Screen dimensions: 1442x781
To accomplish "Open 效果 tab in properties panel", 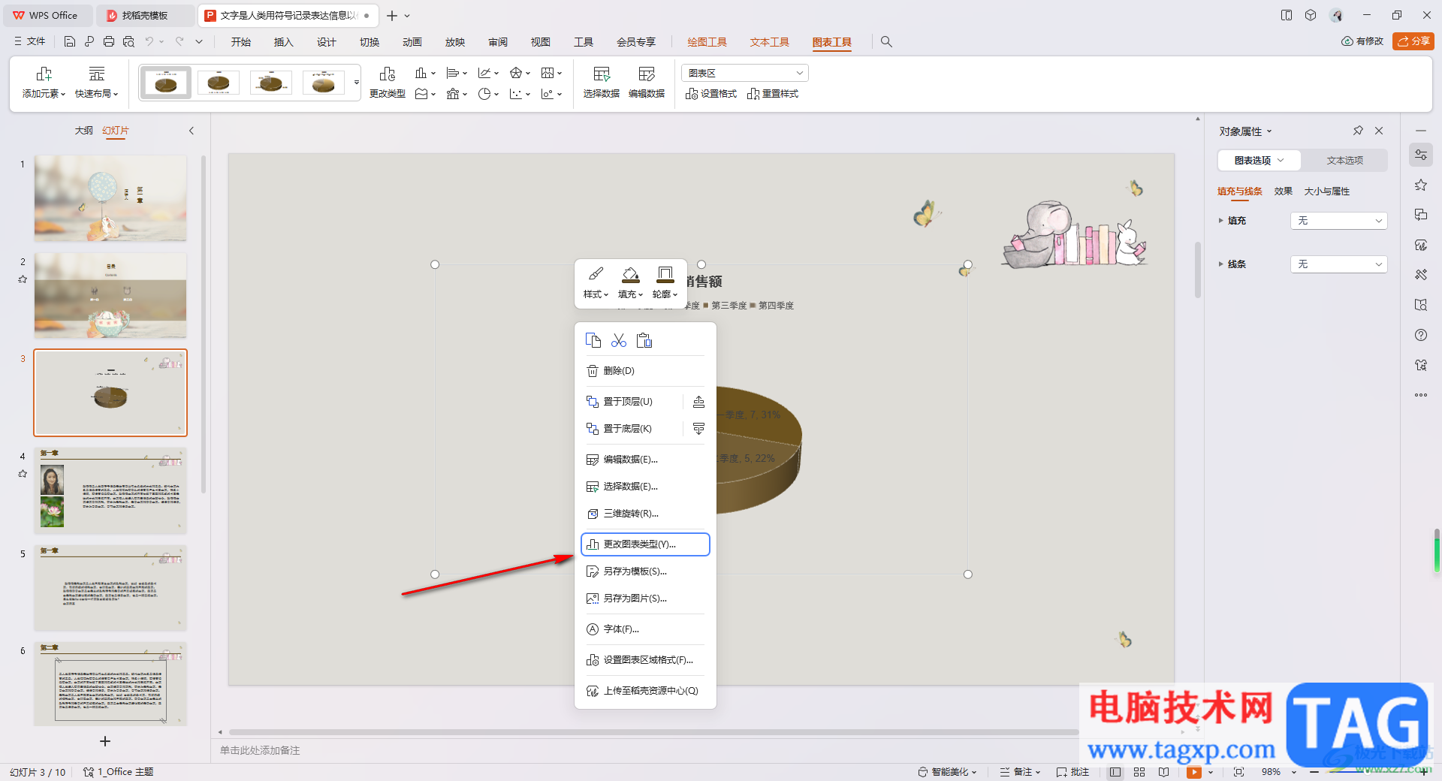I will pos(1283,191).
